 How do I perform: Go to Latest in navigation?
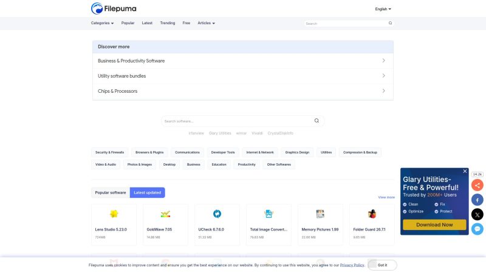[147, 23]
